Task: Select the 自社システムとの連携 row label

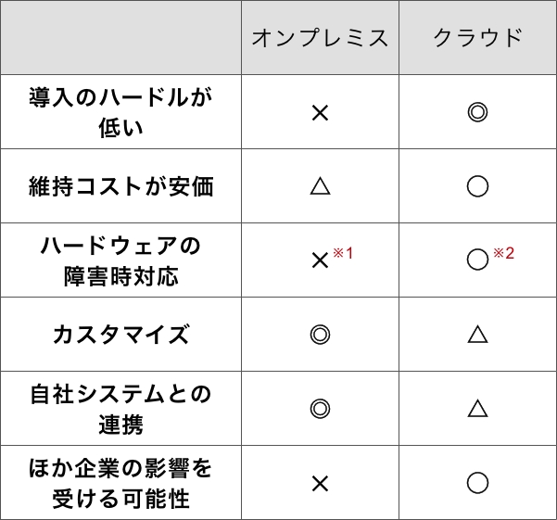Action: (121, 409)
